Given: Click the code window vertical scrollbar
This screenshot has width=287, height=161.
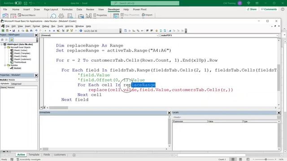Looking at the screenshot, I should point(279,77).
